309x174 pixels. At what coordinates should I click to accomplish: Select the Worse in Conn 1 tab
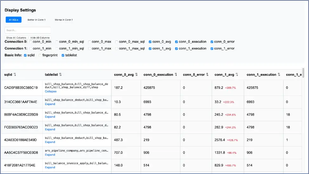[x=64, y=20]
